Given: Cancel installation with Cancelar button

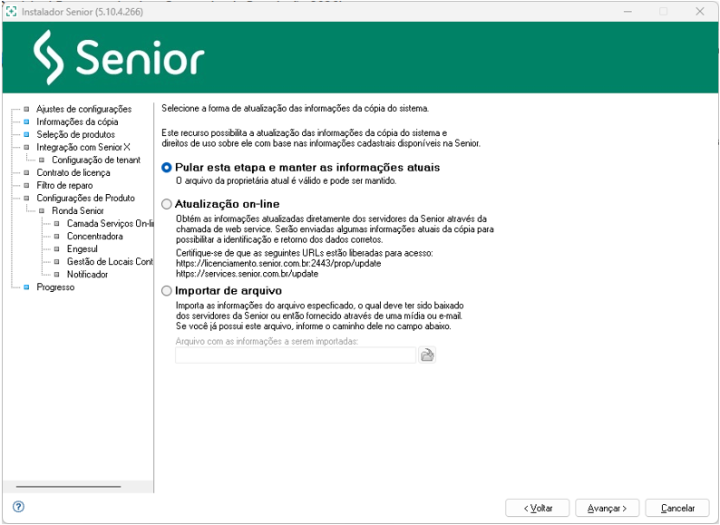Looking at the screenshot, I should tap(677, 508).
